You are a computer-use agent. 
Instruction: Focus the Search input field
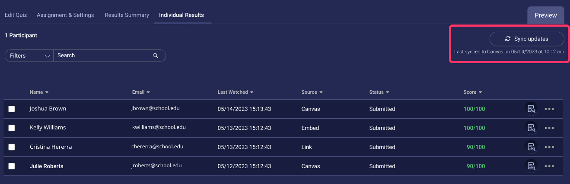pyautogui.click(x=104, y=55)
